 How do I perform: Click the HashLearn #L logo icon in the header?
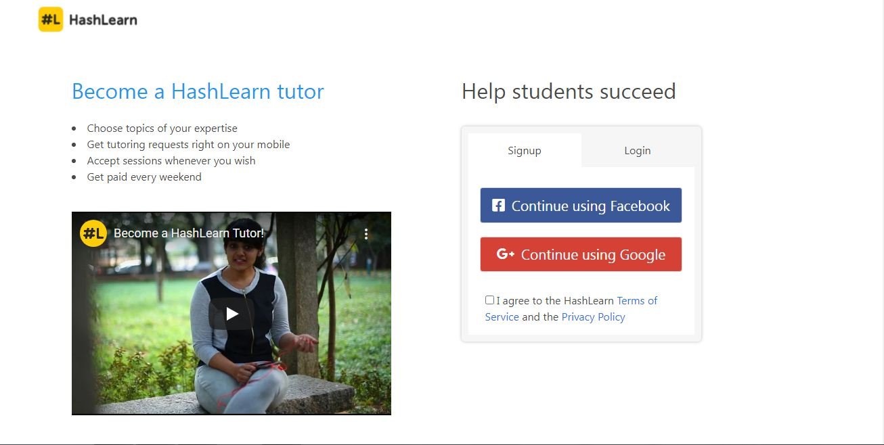51,20
